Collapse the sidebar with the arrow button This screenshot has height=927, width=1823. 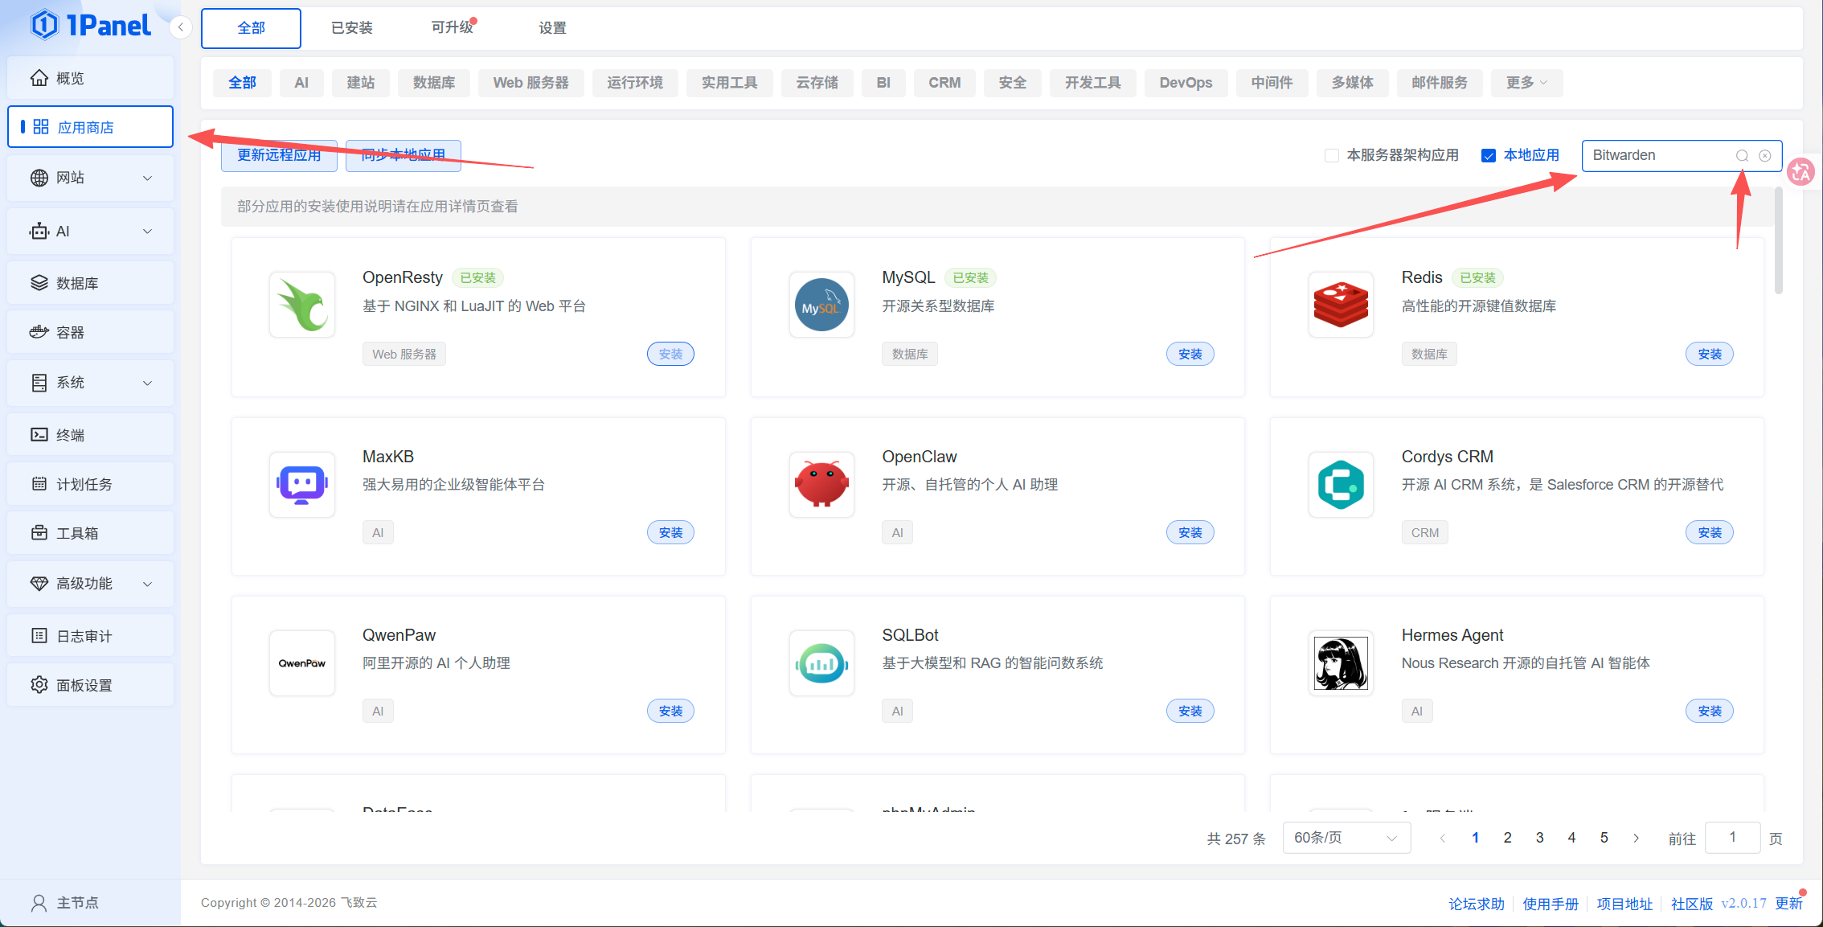[x=181, y=27]
